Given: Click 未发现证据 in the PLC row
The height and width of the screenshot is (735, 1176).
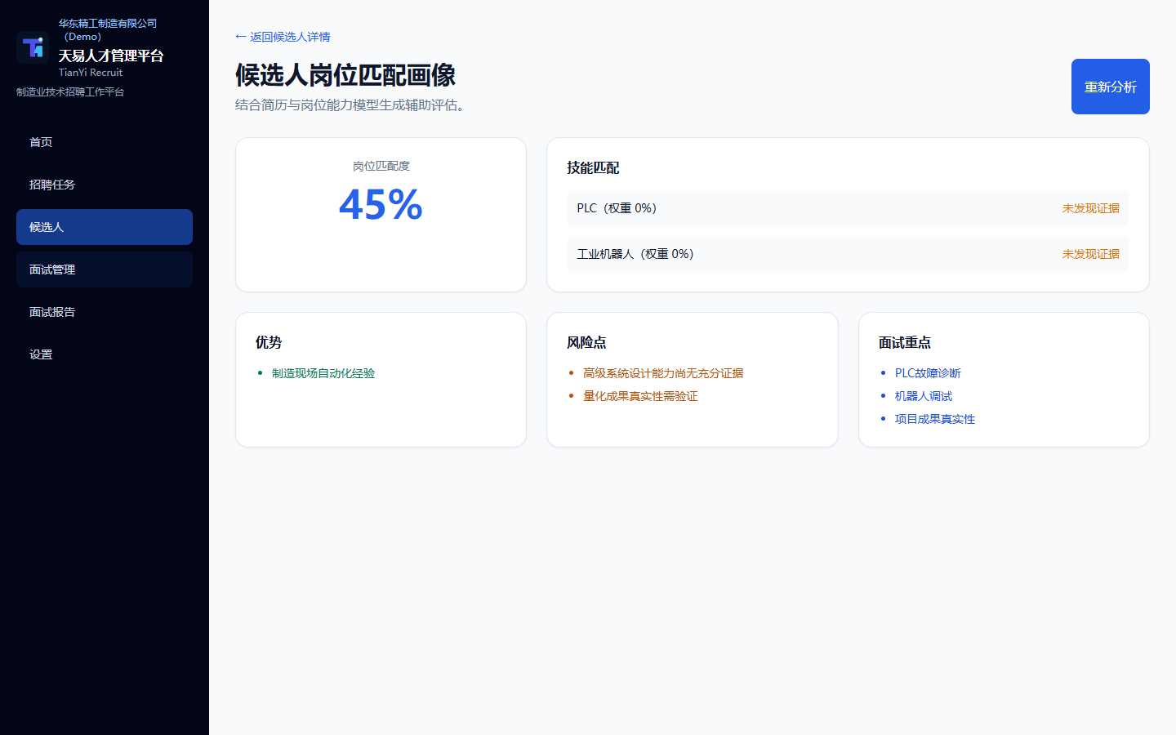Looking at the screenshot, I should coord(1090,208).
